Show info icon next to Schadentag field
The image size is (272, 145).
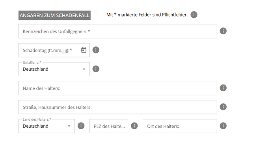[96, 50]
